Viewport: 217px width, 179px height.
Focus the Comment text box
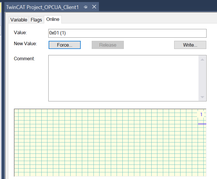pyautogui.click(x=124, y=78)
